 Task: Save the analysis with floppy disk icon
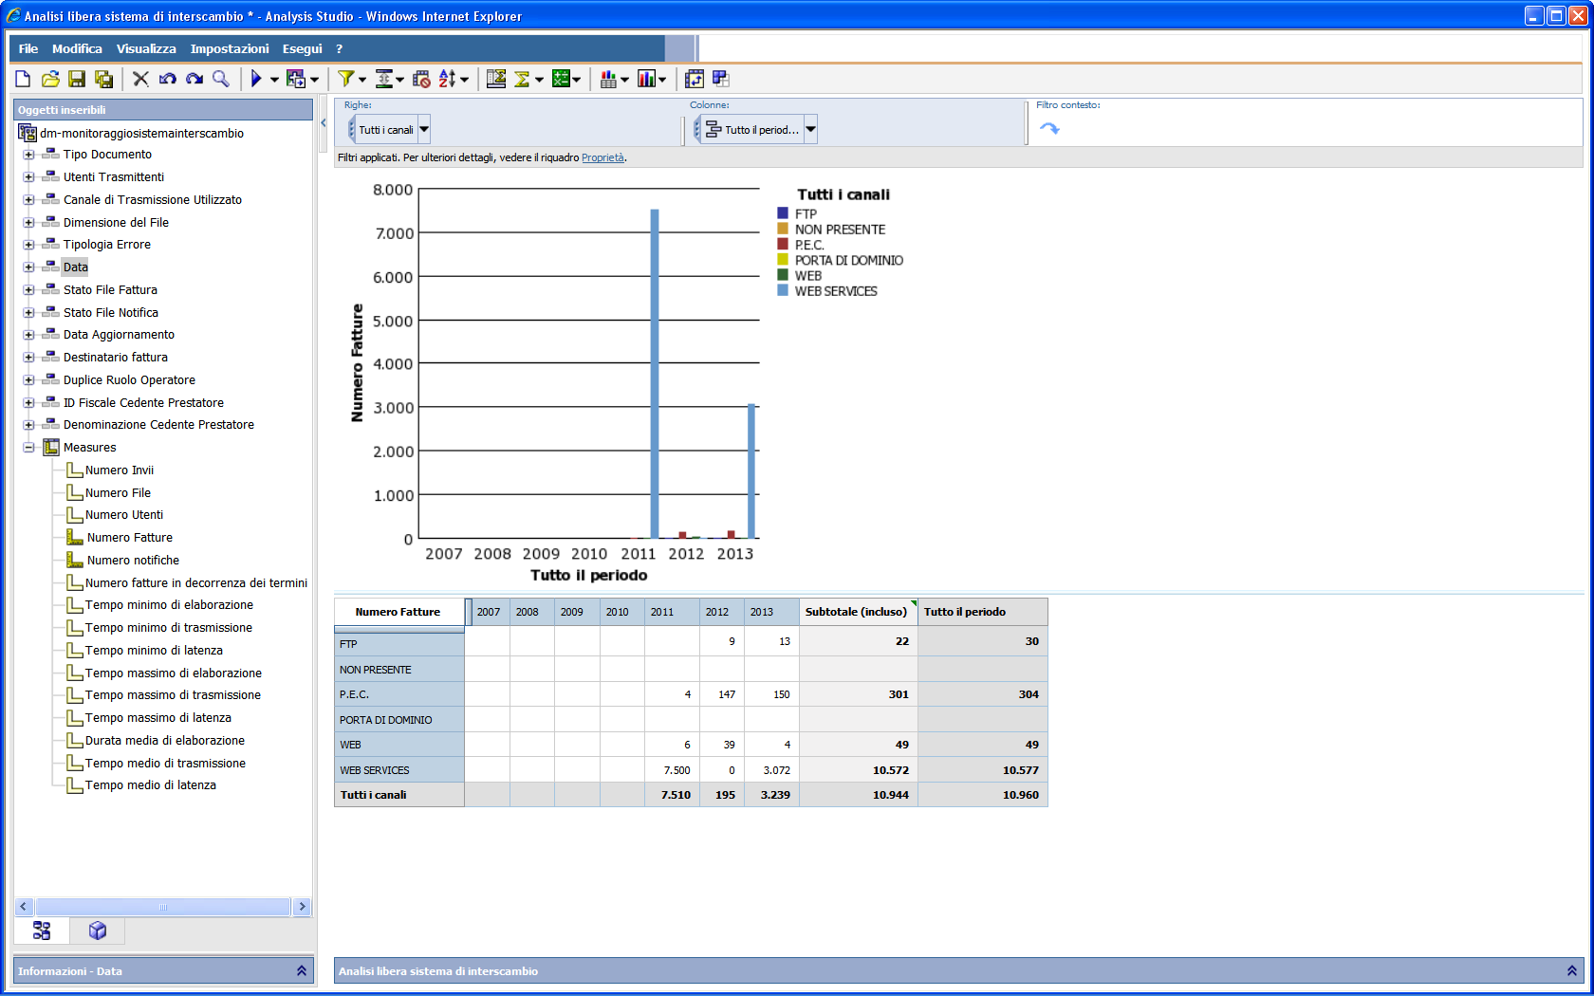77,79
